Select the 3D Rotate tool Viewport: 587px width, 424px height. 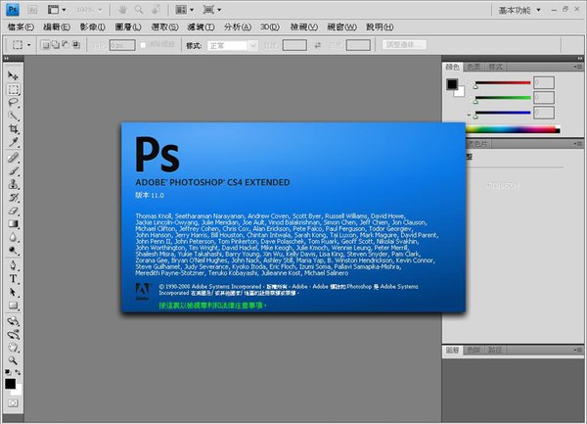(x=13, y=321)
